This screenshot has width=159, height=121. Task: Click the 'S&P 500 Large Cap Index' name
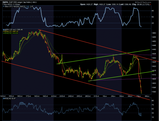[x=20, y=2]
